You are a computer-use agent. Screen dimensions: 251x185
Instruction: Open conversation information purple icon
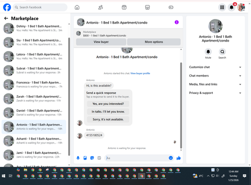tap(177, 22)
